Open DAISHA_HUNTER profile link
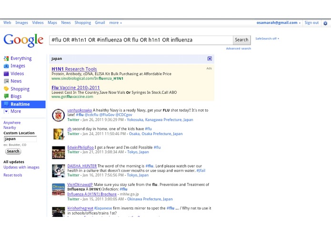Viewport: 331px width, 235px height. tap(82, 166)
